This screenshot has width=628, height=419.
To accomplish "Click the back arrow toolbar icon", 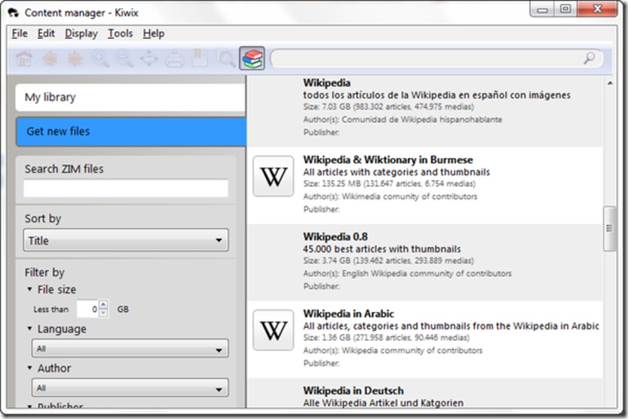I will tap(49, 59).
